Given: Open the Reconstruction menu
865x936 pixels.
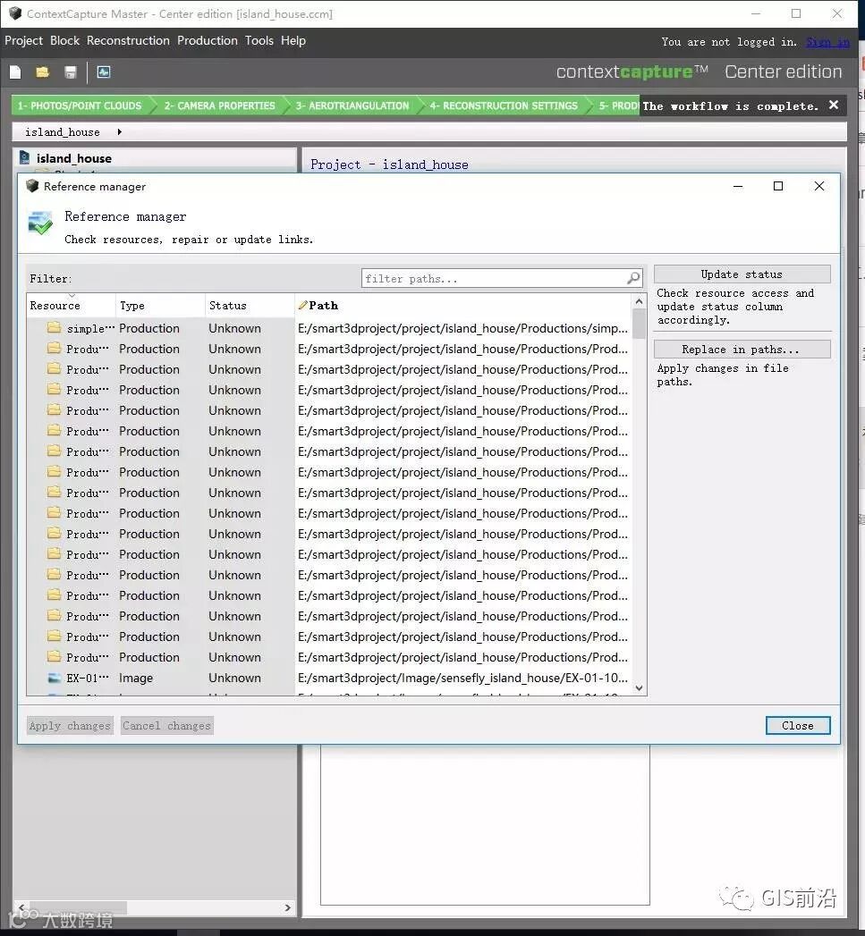Looking at the screenshot, I should pos(128,40).
